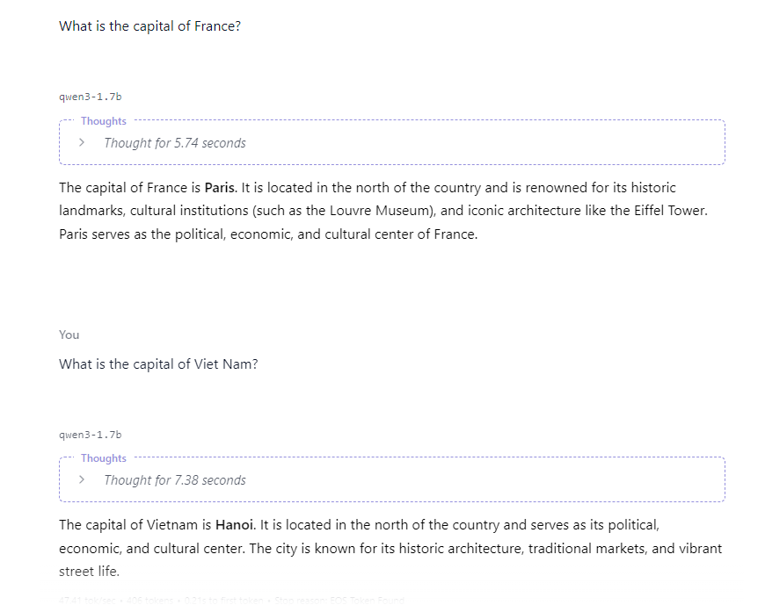Click the qwen3-1.7b model name above the Hanoi answer

(x=90, y=435)
